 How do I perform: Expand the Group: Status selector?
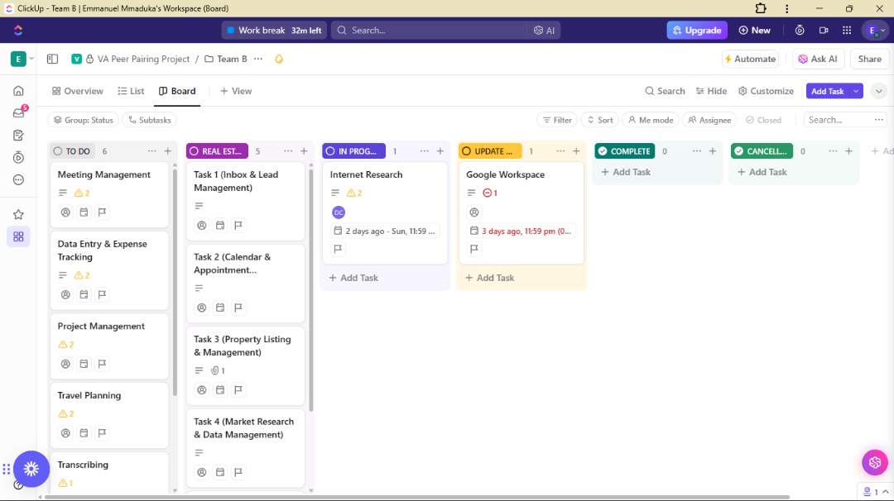pos(84,120)
